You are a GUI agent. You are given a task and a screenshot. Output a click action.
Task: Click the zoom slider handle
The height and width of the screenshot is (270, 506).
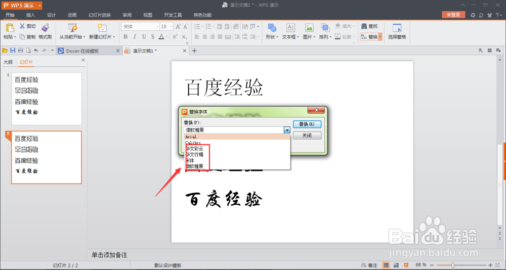click(453, 265)
